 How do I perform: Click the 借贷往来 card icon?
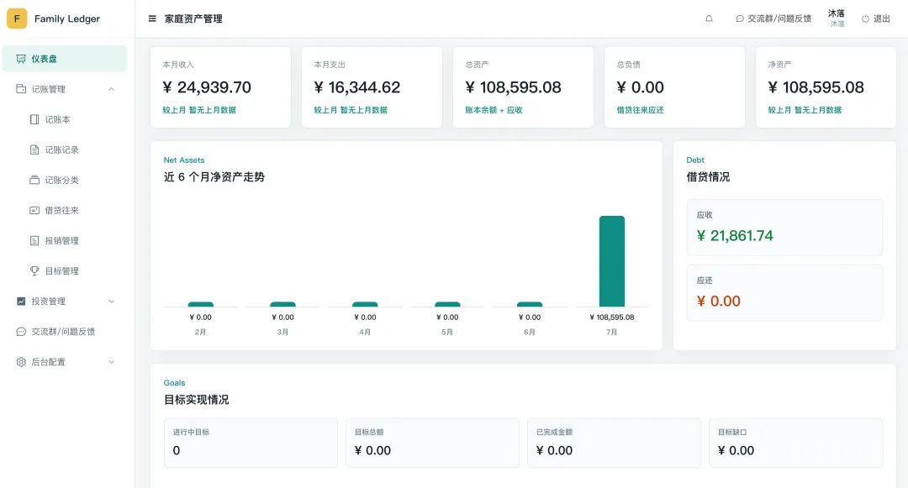point(34,211)
